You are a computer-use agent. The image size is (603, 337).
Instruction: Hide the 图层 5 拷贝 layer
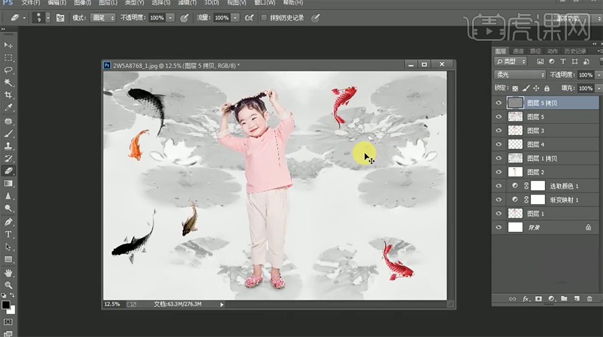pyautogui.click(x=499, y=103)
